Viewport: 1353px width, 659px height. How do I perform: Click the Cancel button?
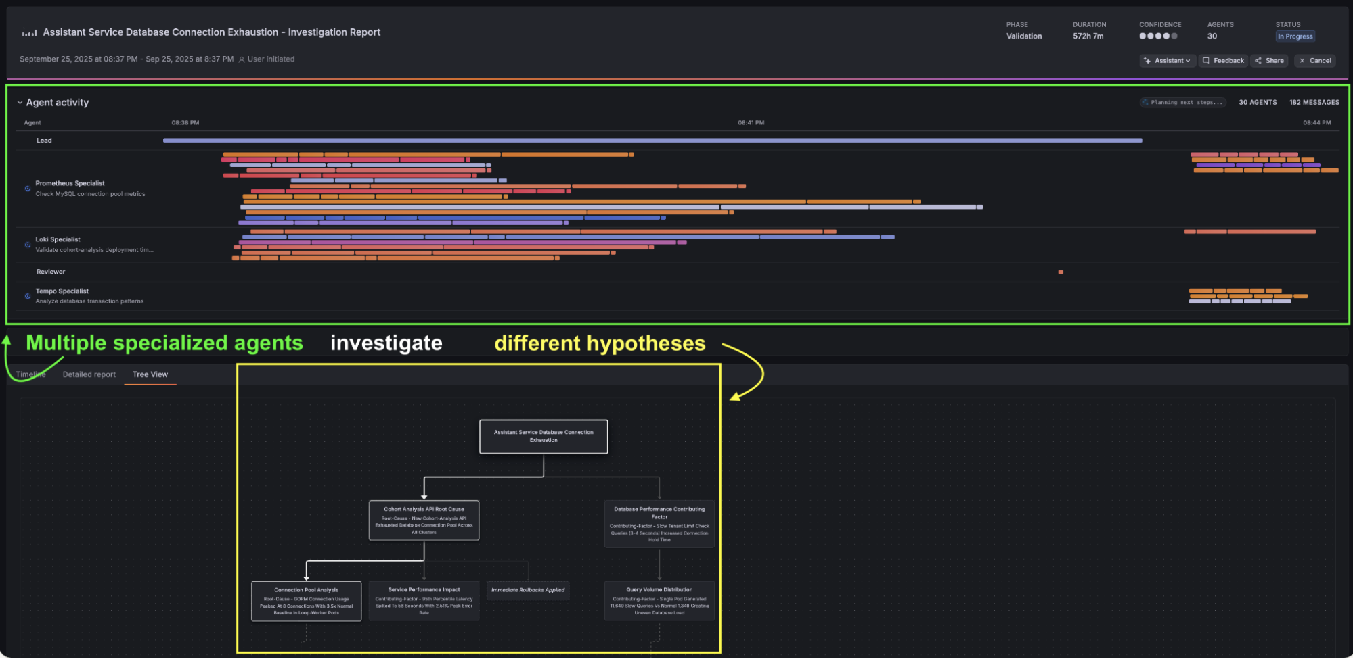click(1314, 60)
